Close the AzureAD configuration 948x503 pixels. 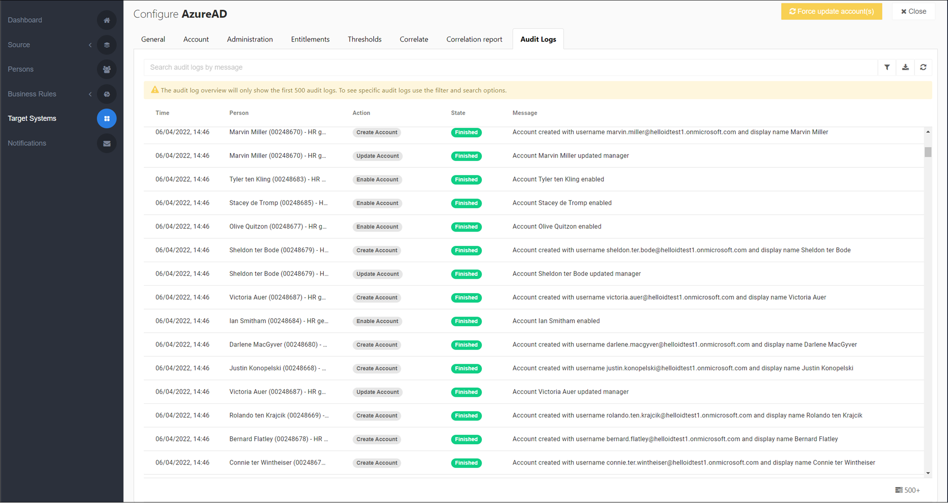click(x=913, y=11)
